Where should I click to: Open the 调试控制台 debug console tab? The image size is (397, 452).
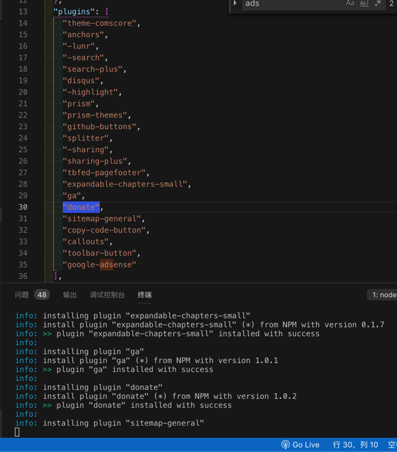[107, 295]
